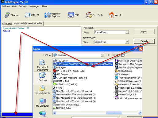Image resolution: width=158 pixels, height=118 pixels.
Task: Go back to previous folder in Open dialog
Action: pos(109,55)
